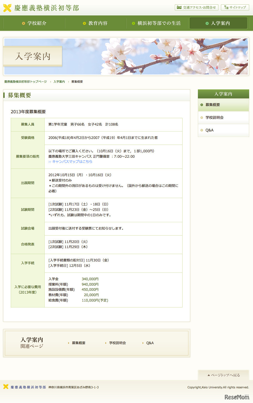Click ページトップへ戻る button
Screen dimensions: 253x403
click(224, 375)
